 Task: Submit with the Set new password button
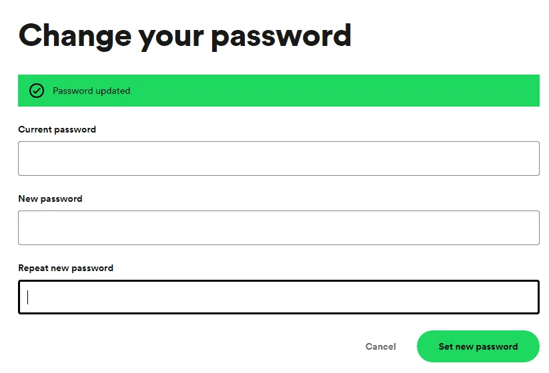[478, 346]
